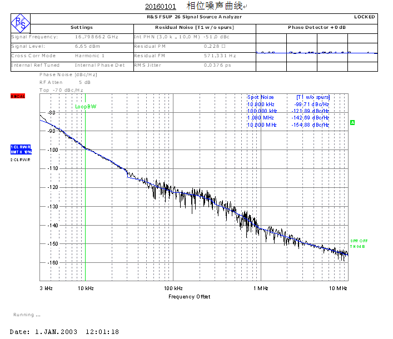
Task: Select the 2 CLRWR trace label
Action: point(21,159)
